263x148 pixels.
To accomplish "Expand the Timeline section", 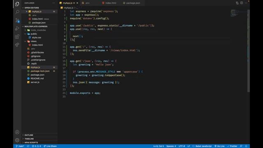I will click(39, 139).
